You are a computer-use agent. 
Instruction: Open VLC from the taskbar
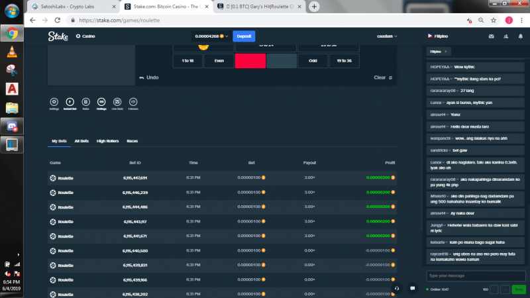pyautogui.click(x=12, y=52)
